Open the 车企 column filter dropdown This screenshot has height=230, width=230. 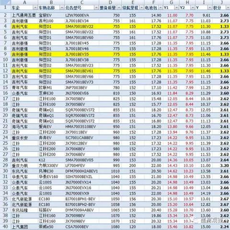(x=35, y=8)
